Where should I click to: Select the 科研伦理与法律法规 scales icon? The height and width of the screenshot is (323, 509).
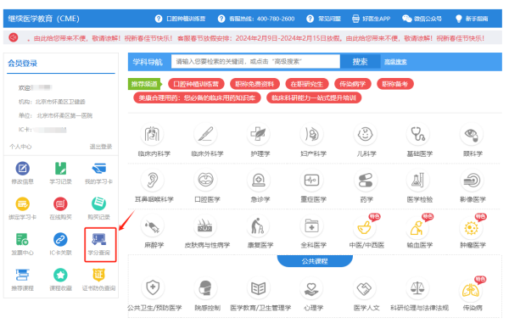(x=418, y=288)
